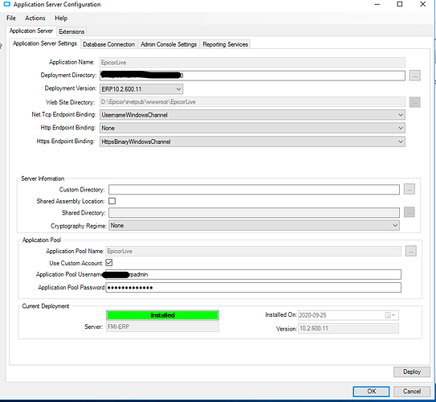The height and width of the screenshot is (402, 436).
Task: Open the Http Endpoint Binding dropdown
Action: 252,128
